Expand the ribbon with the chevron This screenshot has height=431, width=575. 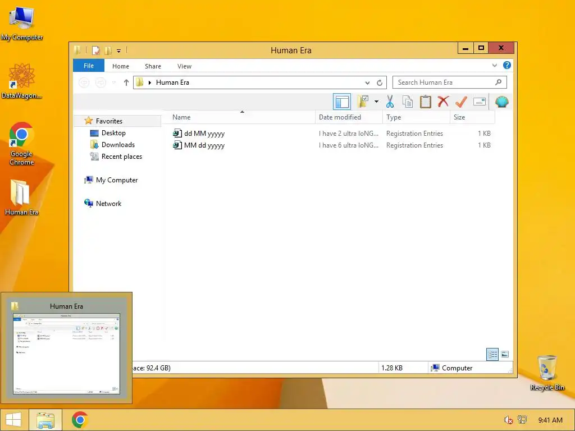pos(494,65)
